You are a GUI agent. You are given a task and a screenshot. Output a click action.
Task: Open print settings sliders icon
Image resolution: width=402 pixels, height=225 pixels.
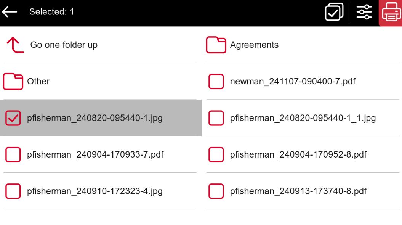tap(364, 12)
